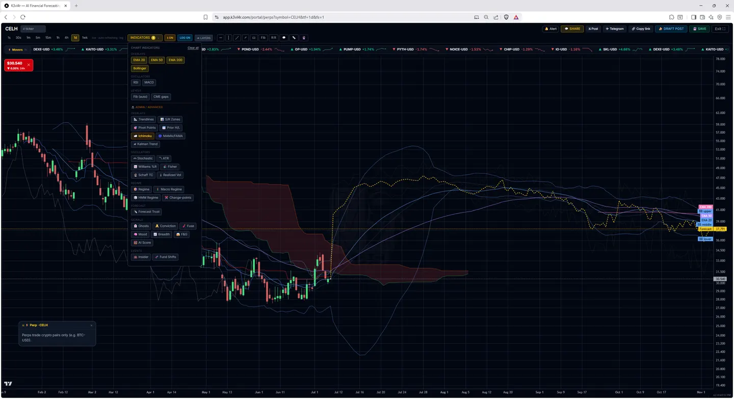The image size is (734, 399).
Task: Select the 1wk timeframe
Action: [85, 38]
